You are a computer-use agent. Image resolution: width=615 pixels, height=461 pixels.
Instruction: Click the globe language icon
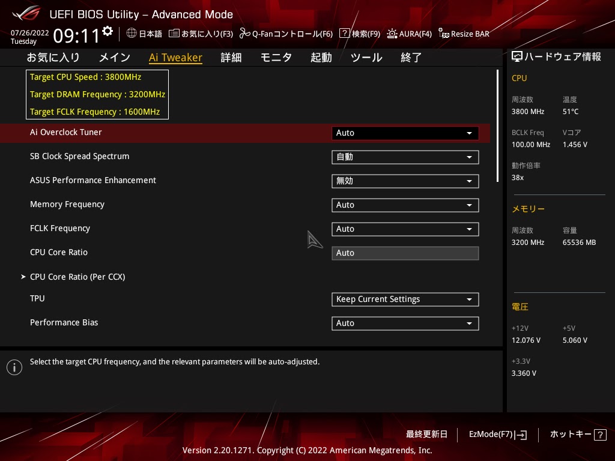132,34
